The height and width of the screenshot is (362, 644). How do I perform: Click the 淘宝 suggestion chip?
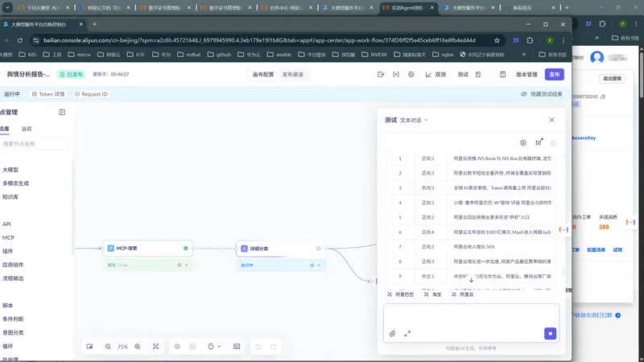pos(432,294)
